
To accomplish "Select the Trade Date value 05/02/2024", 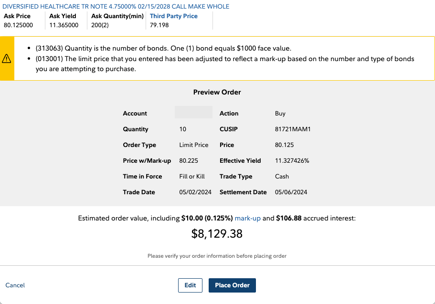I will 195,192.
